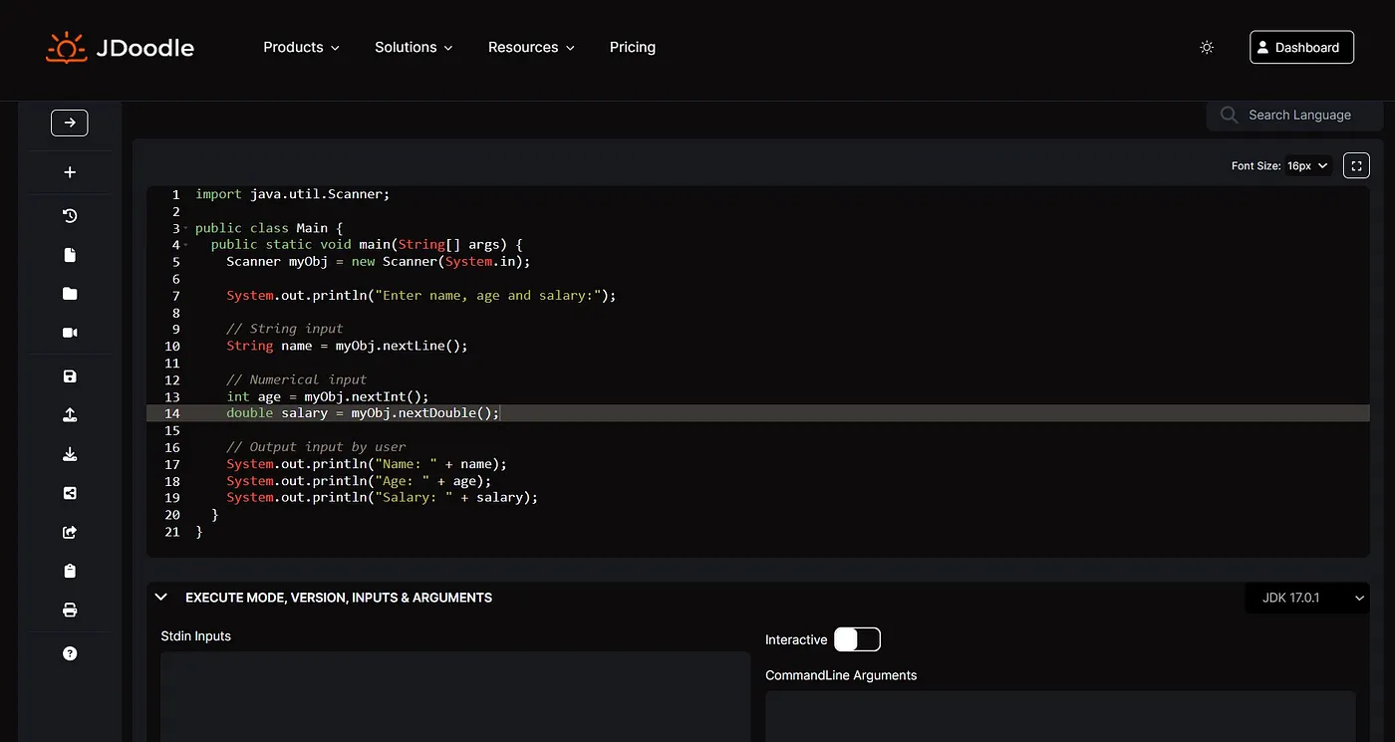Open the folder icon for my projects
This screenshot has height=742, width=1395.
tap(70, 294)
